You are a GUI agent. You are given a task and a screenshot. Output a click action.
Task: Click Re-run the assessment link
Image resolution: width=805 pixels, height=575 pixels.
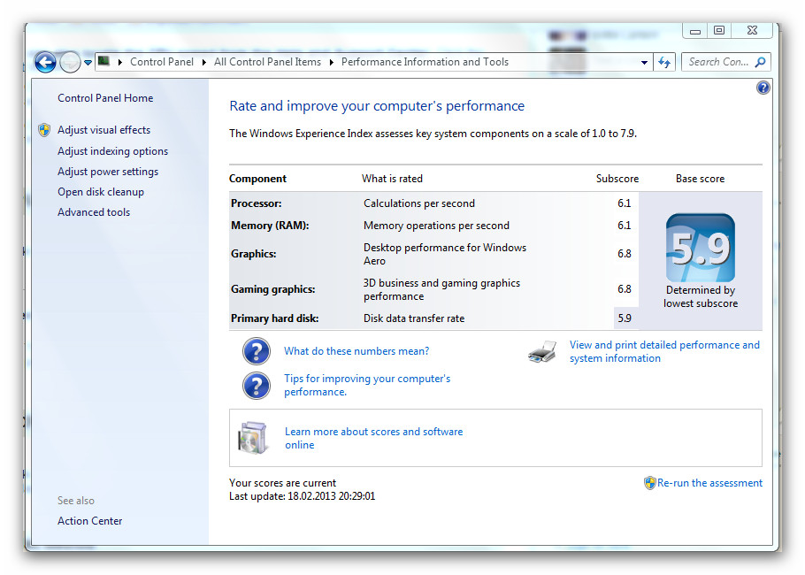709,483
